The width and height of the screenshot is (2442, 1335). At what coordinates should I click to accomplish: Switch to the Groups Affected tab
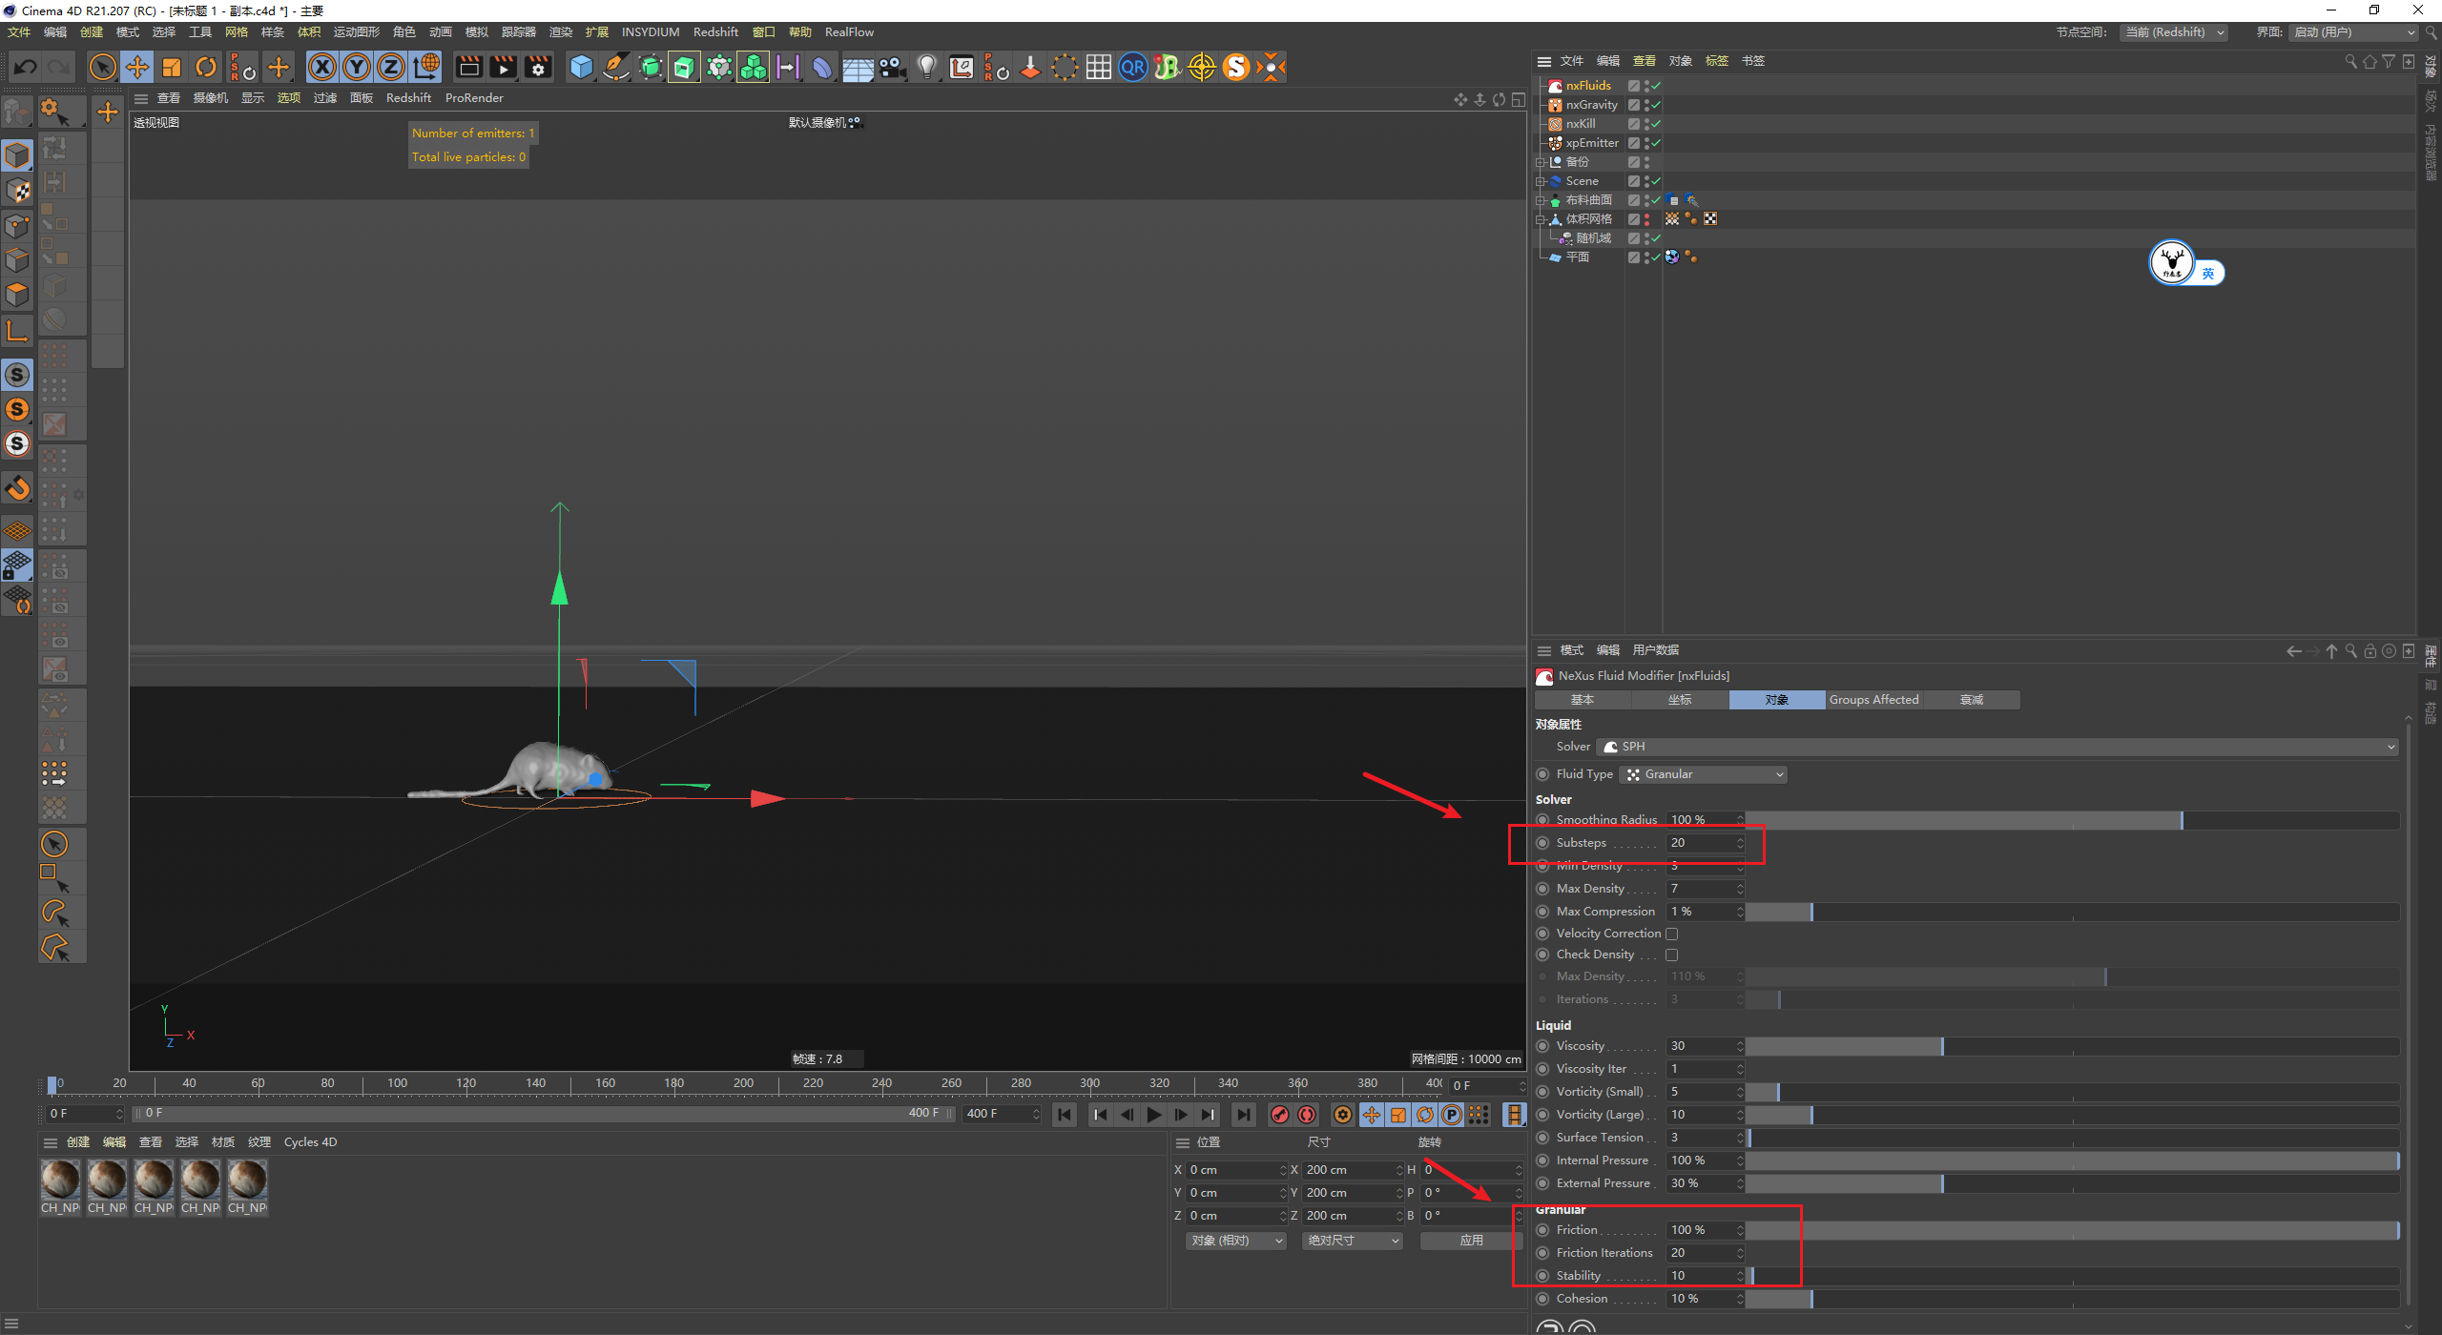(1873, 700)
